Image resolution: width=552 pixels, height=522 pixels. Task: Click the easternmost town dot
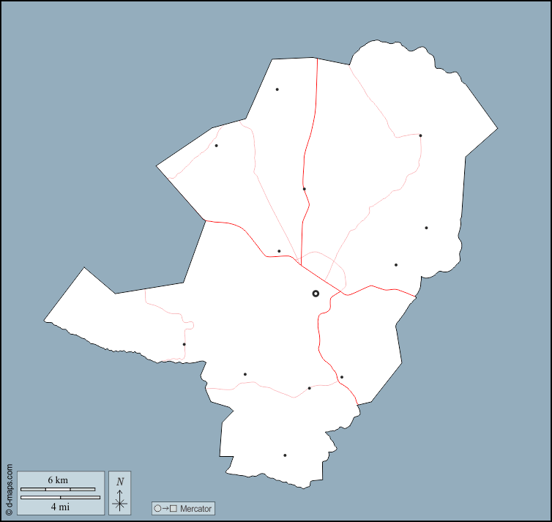tap(426, 228)
